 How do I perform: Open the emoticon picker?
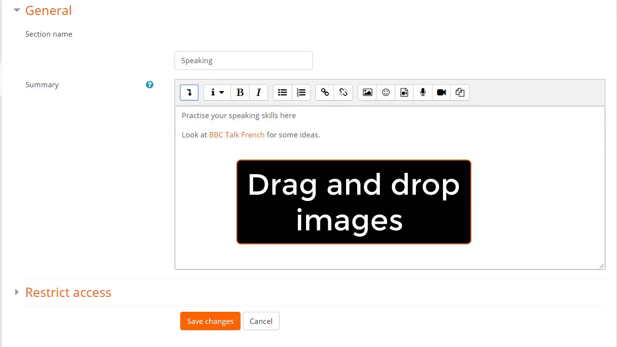(x=386, y=93)
